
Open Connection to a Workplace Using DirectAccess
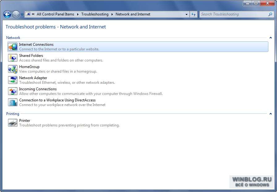point(138,102)
